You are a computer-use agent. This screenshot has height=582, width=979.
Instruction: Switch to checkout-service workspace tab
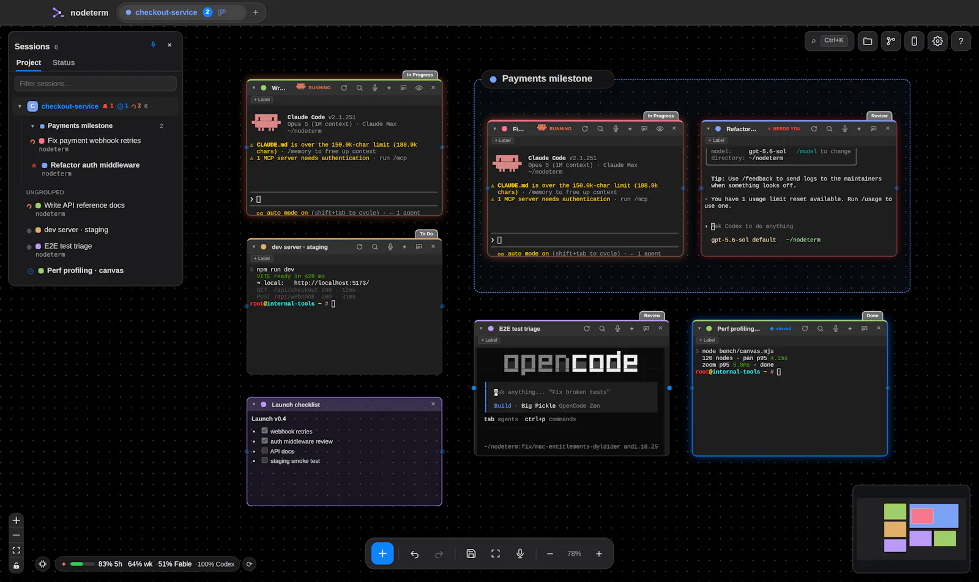coord(166,12)
